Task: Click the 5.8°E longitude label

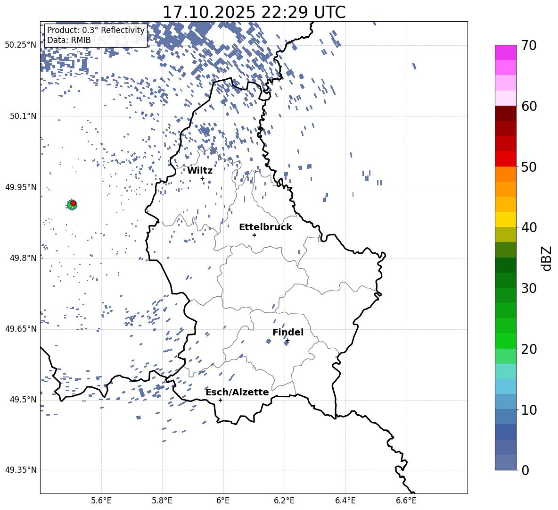Action: (162, 501)
